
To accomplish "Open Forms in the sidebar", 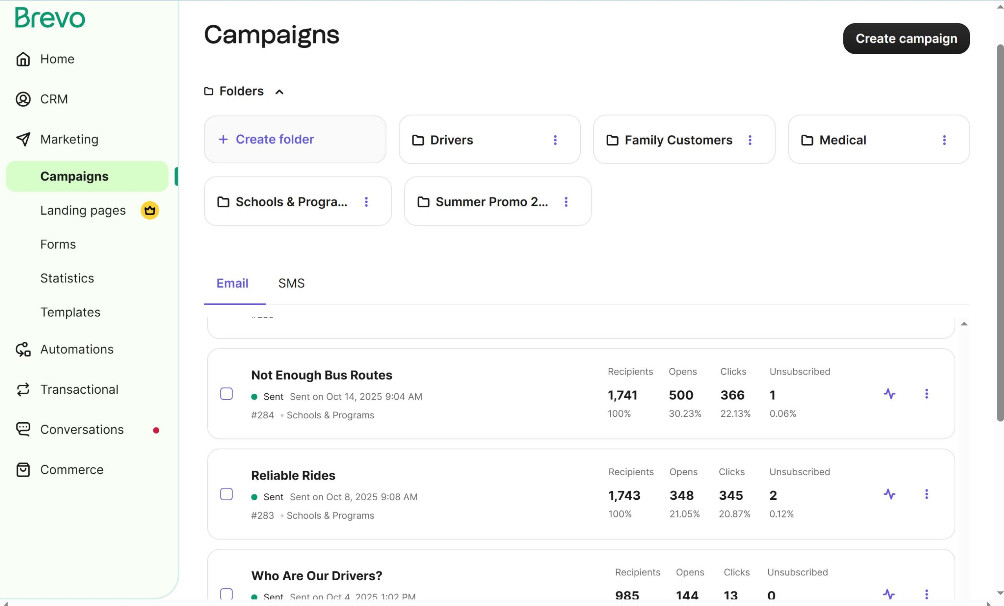I will (x=58, y=244).
